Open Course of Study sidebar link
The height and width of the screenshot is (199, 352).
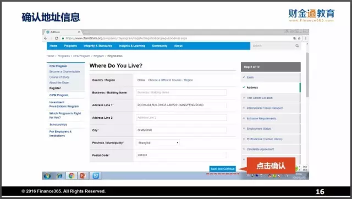(x=59, y=77)
